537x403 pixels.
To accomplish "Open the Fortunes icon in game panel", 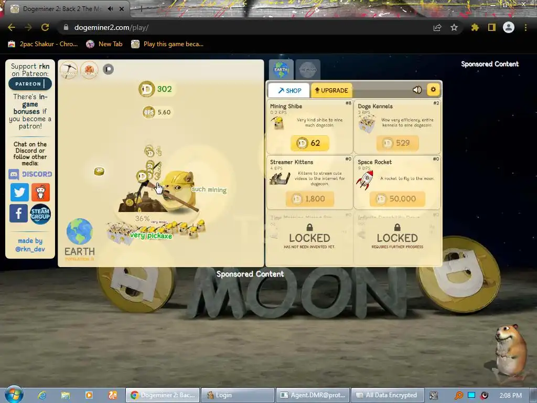I will (x=89, y=70).
